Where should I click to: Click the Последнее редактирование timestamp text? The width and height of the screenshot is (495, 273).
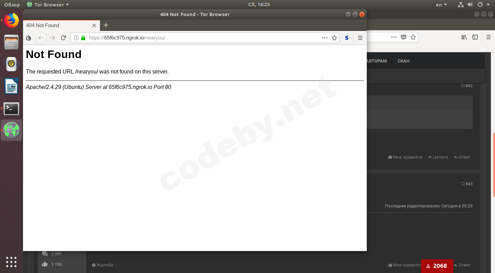[x=429, y=206]
